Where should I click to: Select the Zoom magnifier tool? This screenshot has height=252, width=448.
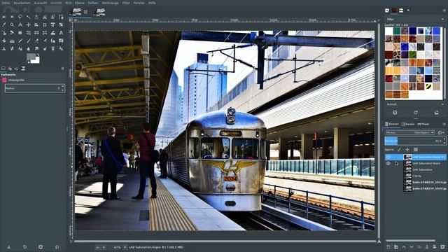point(12,25)
